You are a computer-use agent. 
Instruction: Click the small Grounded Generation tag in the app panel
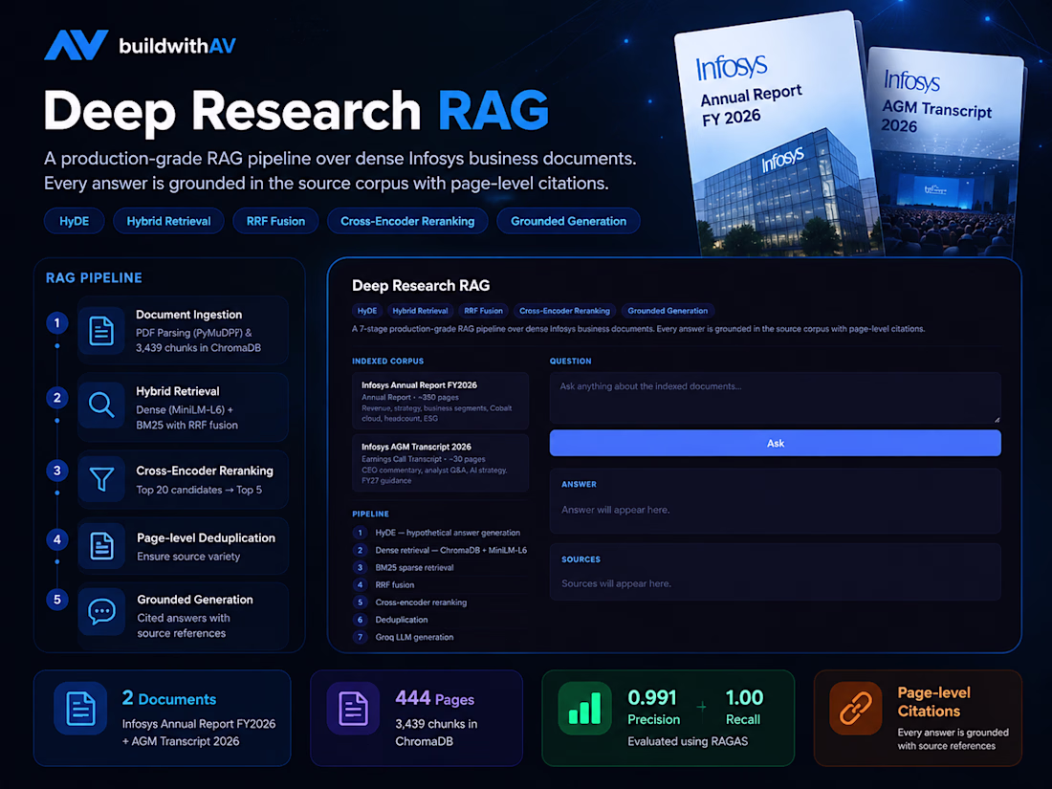click(x=668, y=311)
